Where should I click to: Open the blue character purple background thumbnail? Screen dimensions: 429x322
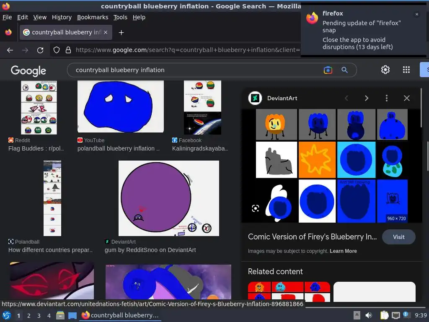pos(168,282)
